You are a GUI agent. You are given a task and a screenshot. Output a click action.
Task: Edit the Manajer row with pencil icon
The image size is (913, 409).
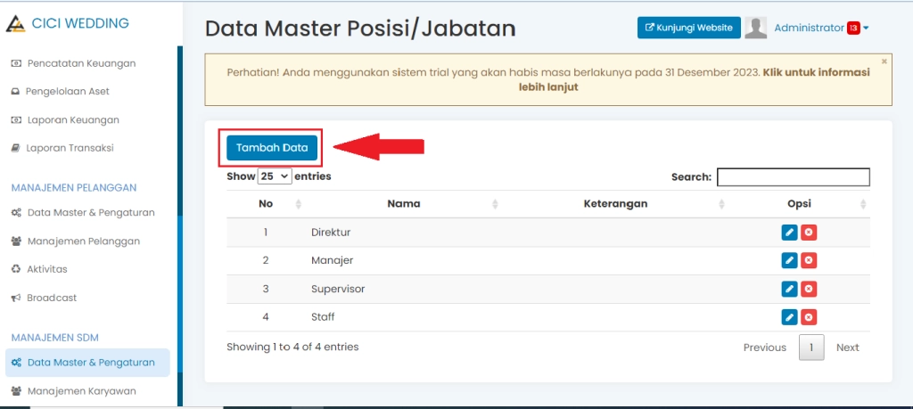pos(789,261)
